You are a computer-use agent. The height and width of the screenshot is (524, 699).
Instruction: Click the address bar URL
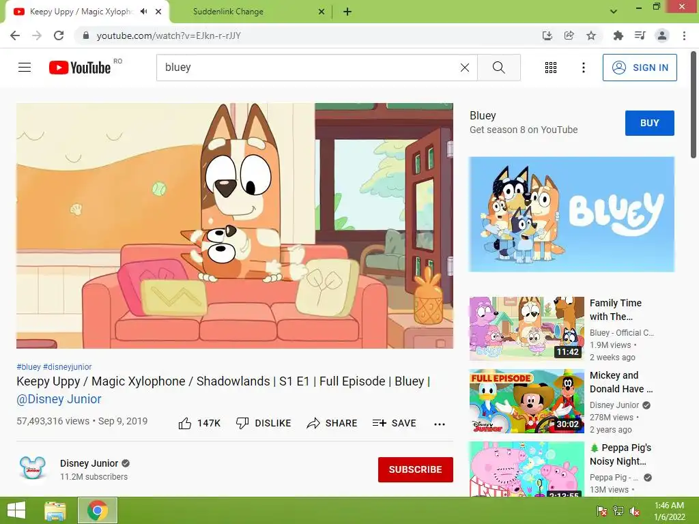coord(169,35)
